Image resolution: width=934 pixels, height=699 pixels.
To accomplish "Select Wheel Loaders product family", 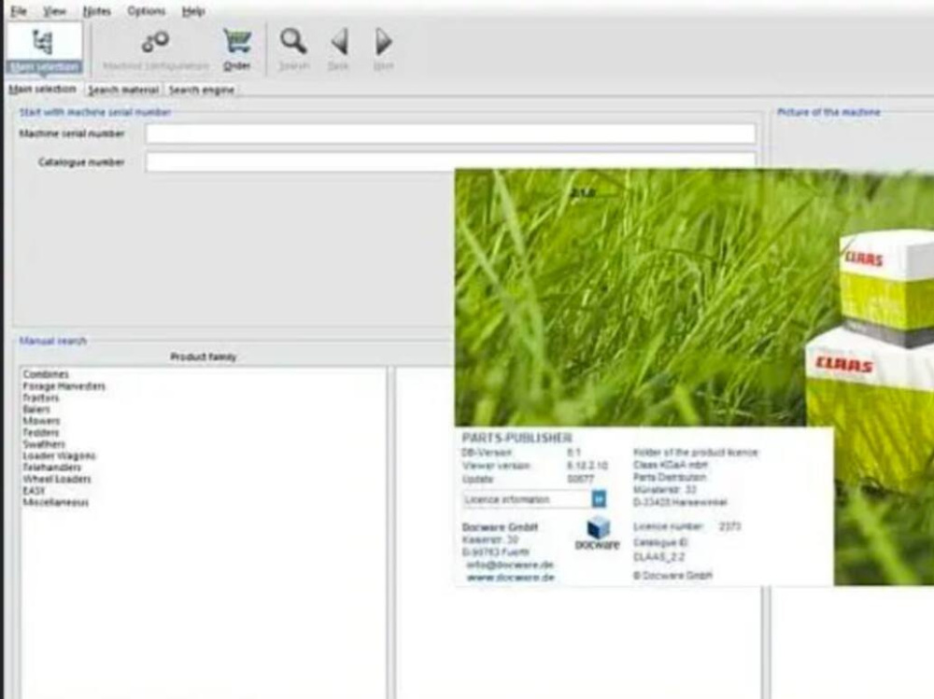I will pos(57,479).
